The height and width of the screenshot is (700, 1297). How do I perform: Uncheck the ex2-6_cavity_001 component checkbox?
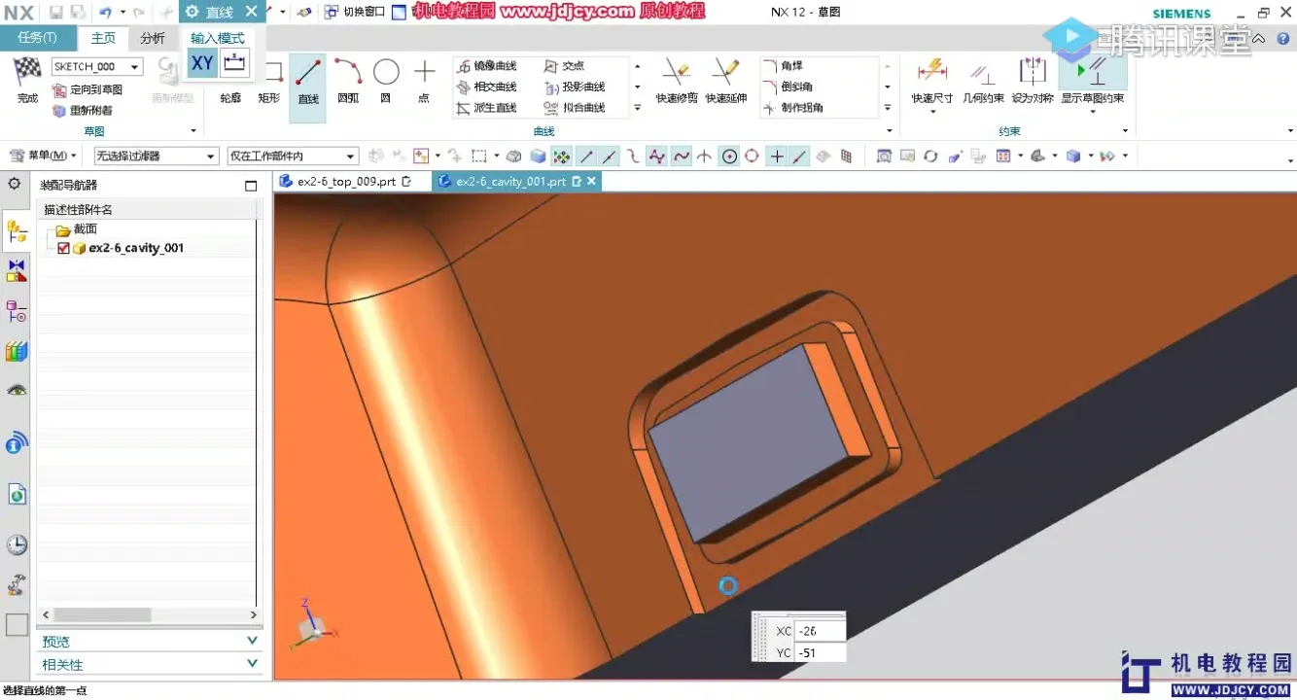point(64,249)
